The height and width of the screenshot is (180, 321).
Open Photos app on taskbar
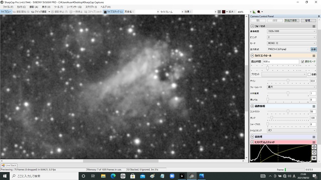point(202,176)
